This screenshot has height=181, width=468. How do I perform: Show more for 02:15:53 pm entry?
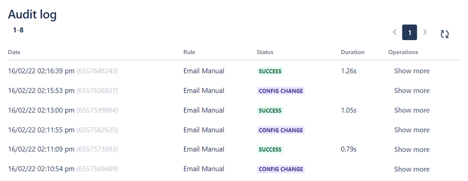(x=412, y=90)
